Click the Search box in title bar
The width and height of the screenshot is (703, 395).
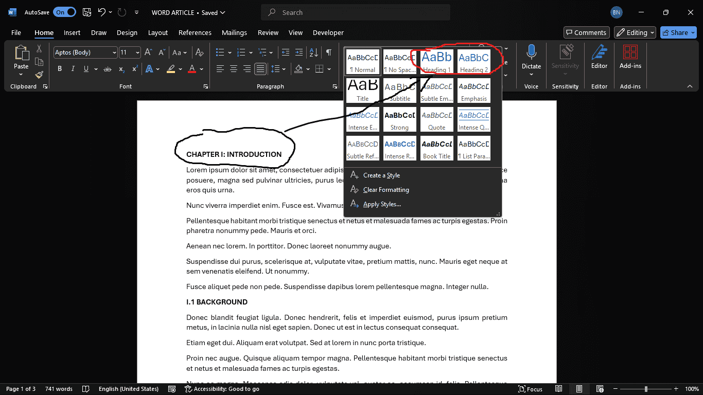pos(355,12)
